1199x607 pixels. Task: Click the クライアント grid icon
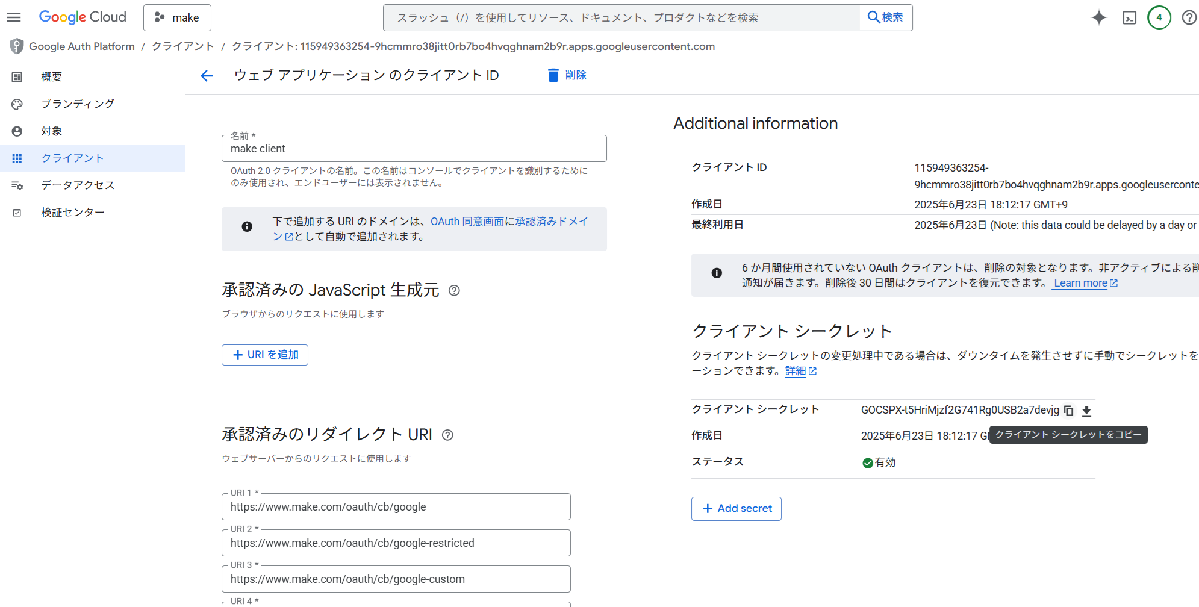click(x=17, y=158)
